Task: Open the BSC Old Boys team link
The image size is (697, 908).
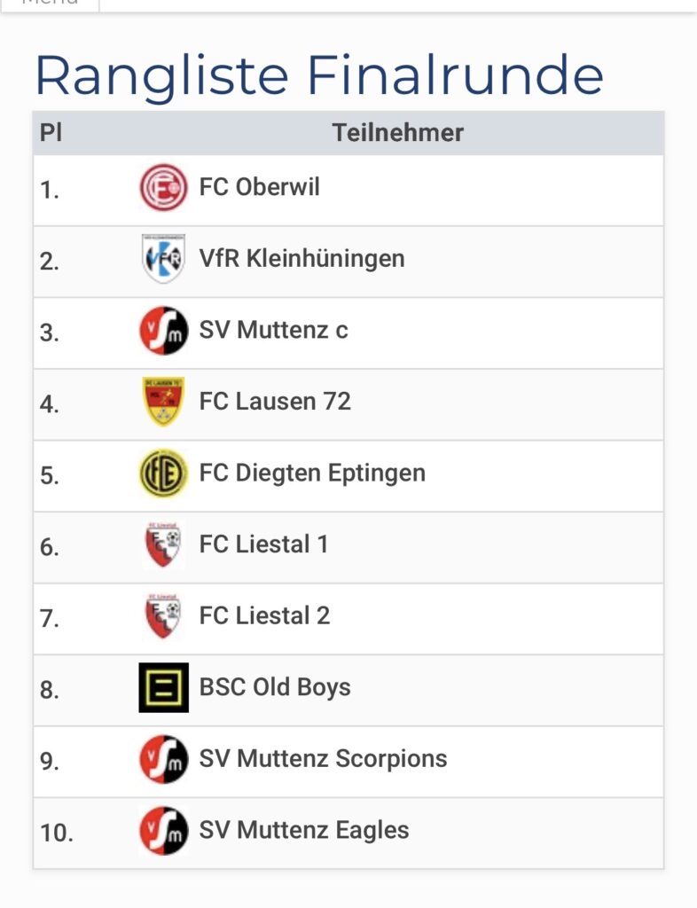Action: (x=275, y=687)
